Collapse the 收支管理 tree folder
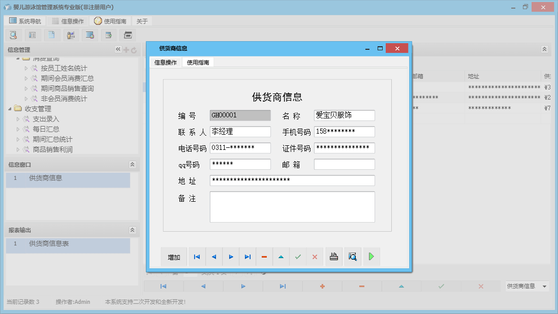Image resolution: width=558 pixels, height=314 pixels. (x=10, y=109)
